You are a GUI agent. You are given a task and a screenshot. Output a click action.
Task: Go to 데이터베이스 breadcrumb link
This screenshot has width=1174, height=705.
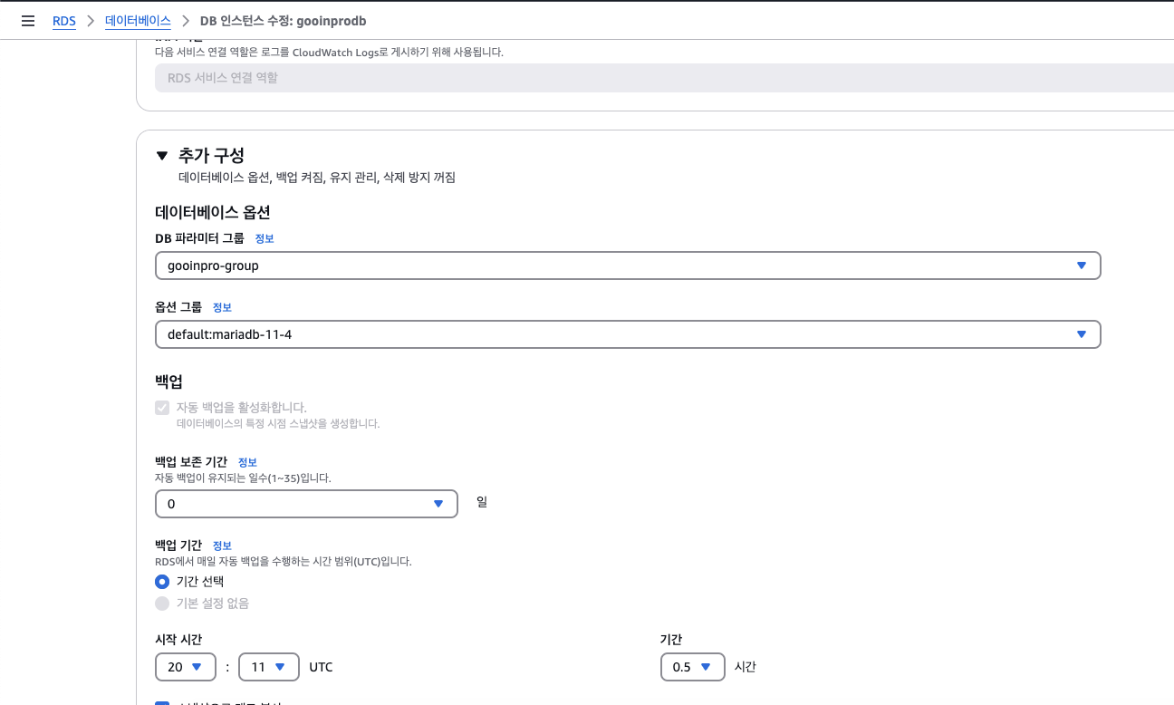pos(138,20)
